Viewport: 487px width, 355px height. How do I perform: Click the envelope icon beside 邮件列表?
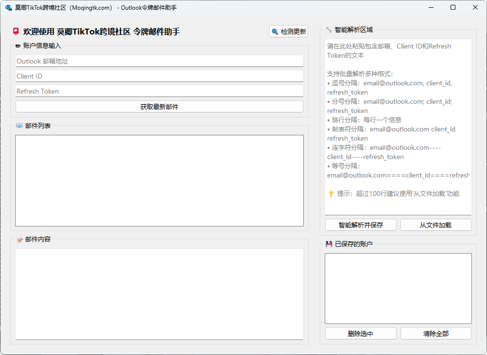point(19,126)
